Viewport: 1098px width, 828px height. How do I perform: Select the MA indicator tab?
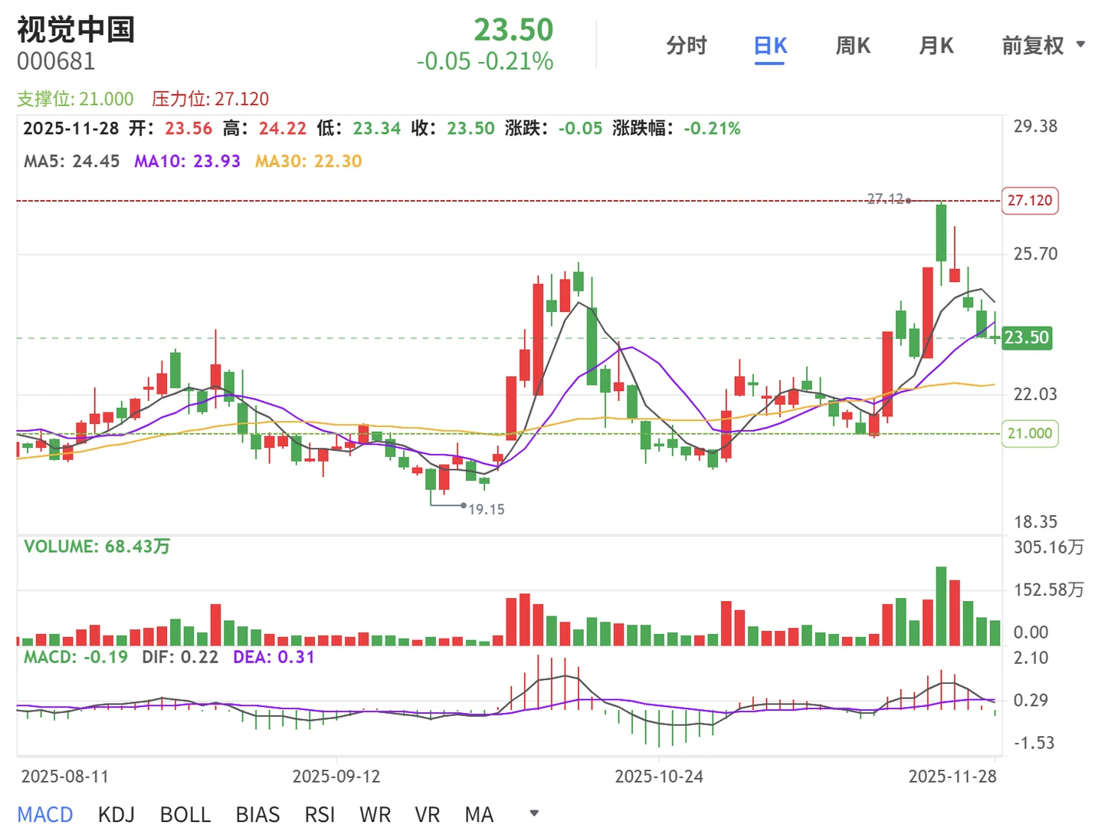pos(479,814)
